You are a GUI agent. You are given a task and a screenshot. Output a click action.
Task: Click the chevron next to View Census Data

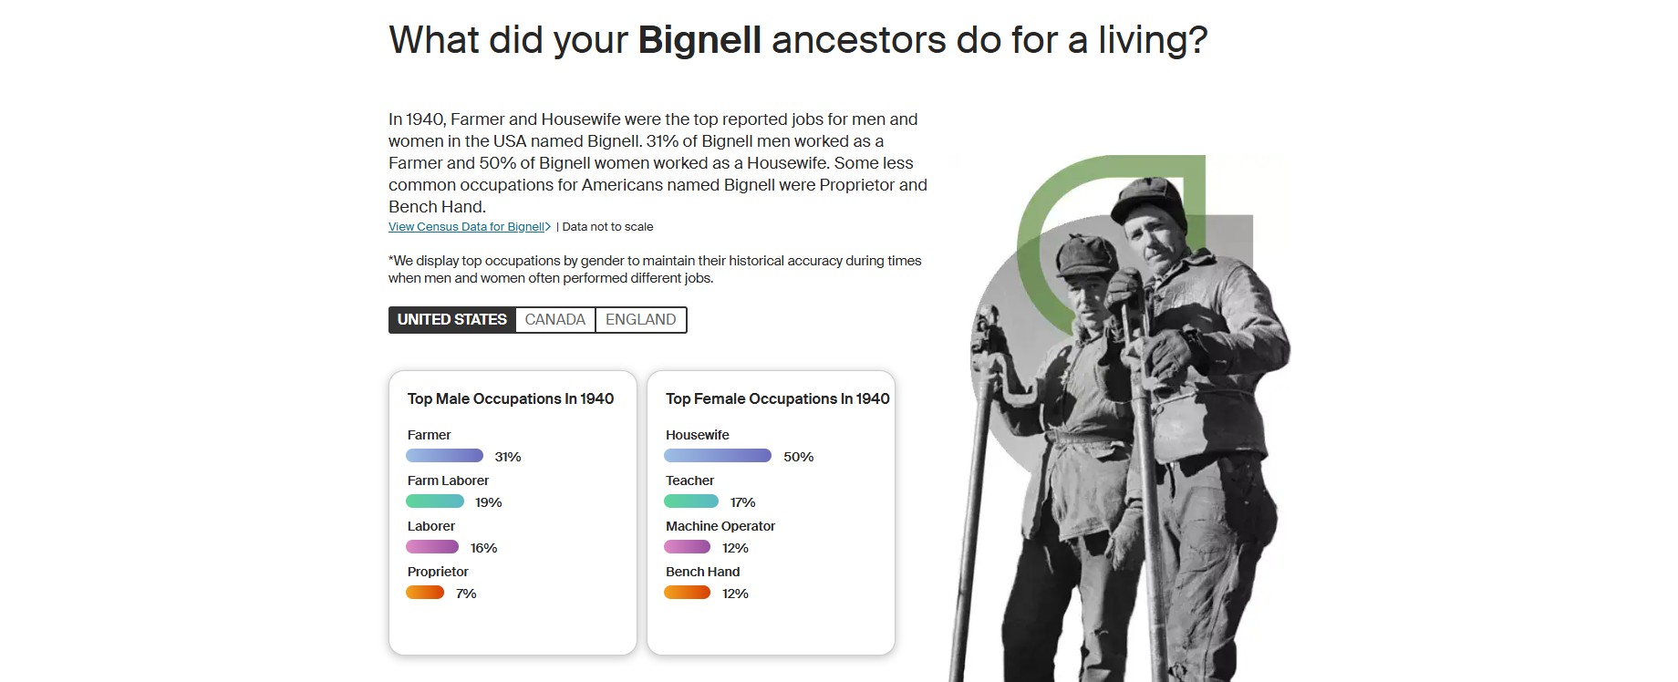tap(546, 226)
